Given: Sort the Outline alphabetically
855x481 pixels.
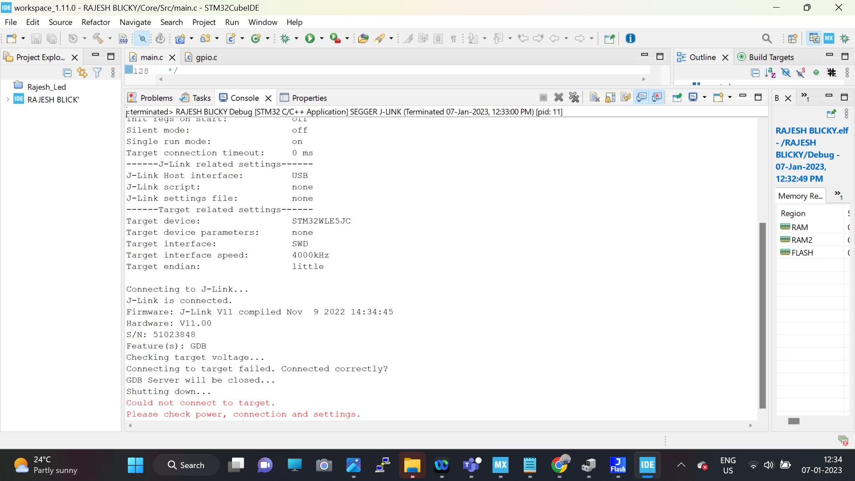Looking at the screenshot, I should tap(770, 73).
